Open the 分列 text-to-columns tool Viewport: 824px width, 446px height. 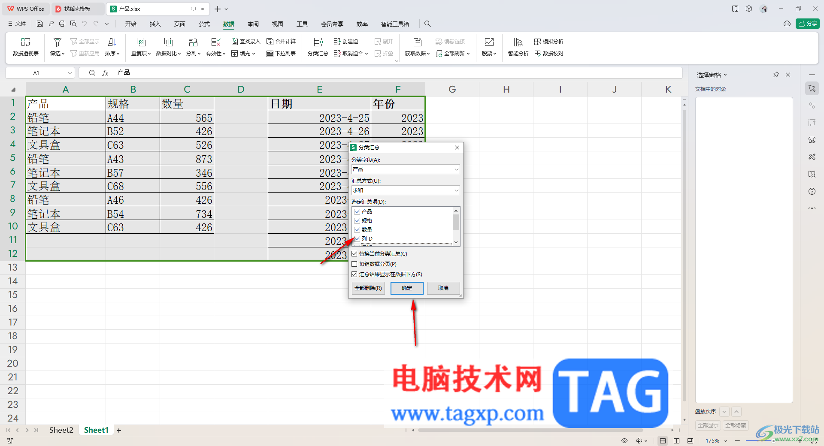coord(193,47)
